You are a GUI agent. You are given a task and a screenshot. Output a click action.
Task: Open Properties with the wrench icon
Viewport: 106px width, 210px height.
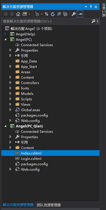tap(74, 14)
